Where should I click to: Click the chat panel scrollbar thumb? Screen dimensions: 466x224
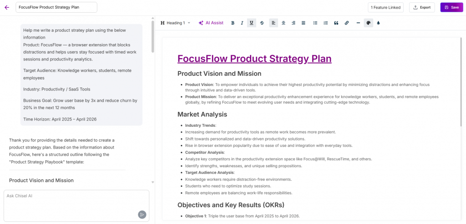[153, 36]
